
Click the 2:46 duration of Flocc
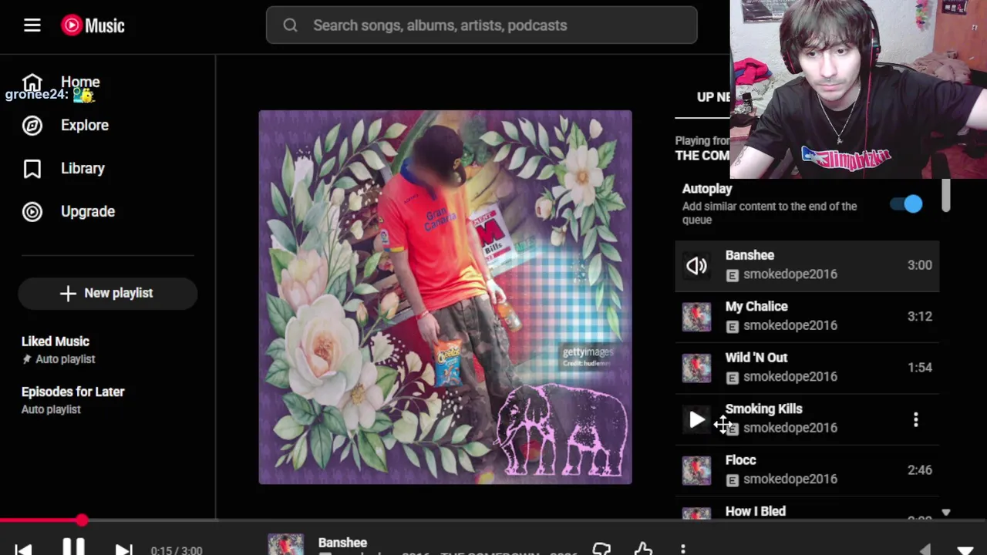point(920,470)
